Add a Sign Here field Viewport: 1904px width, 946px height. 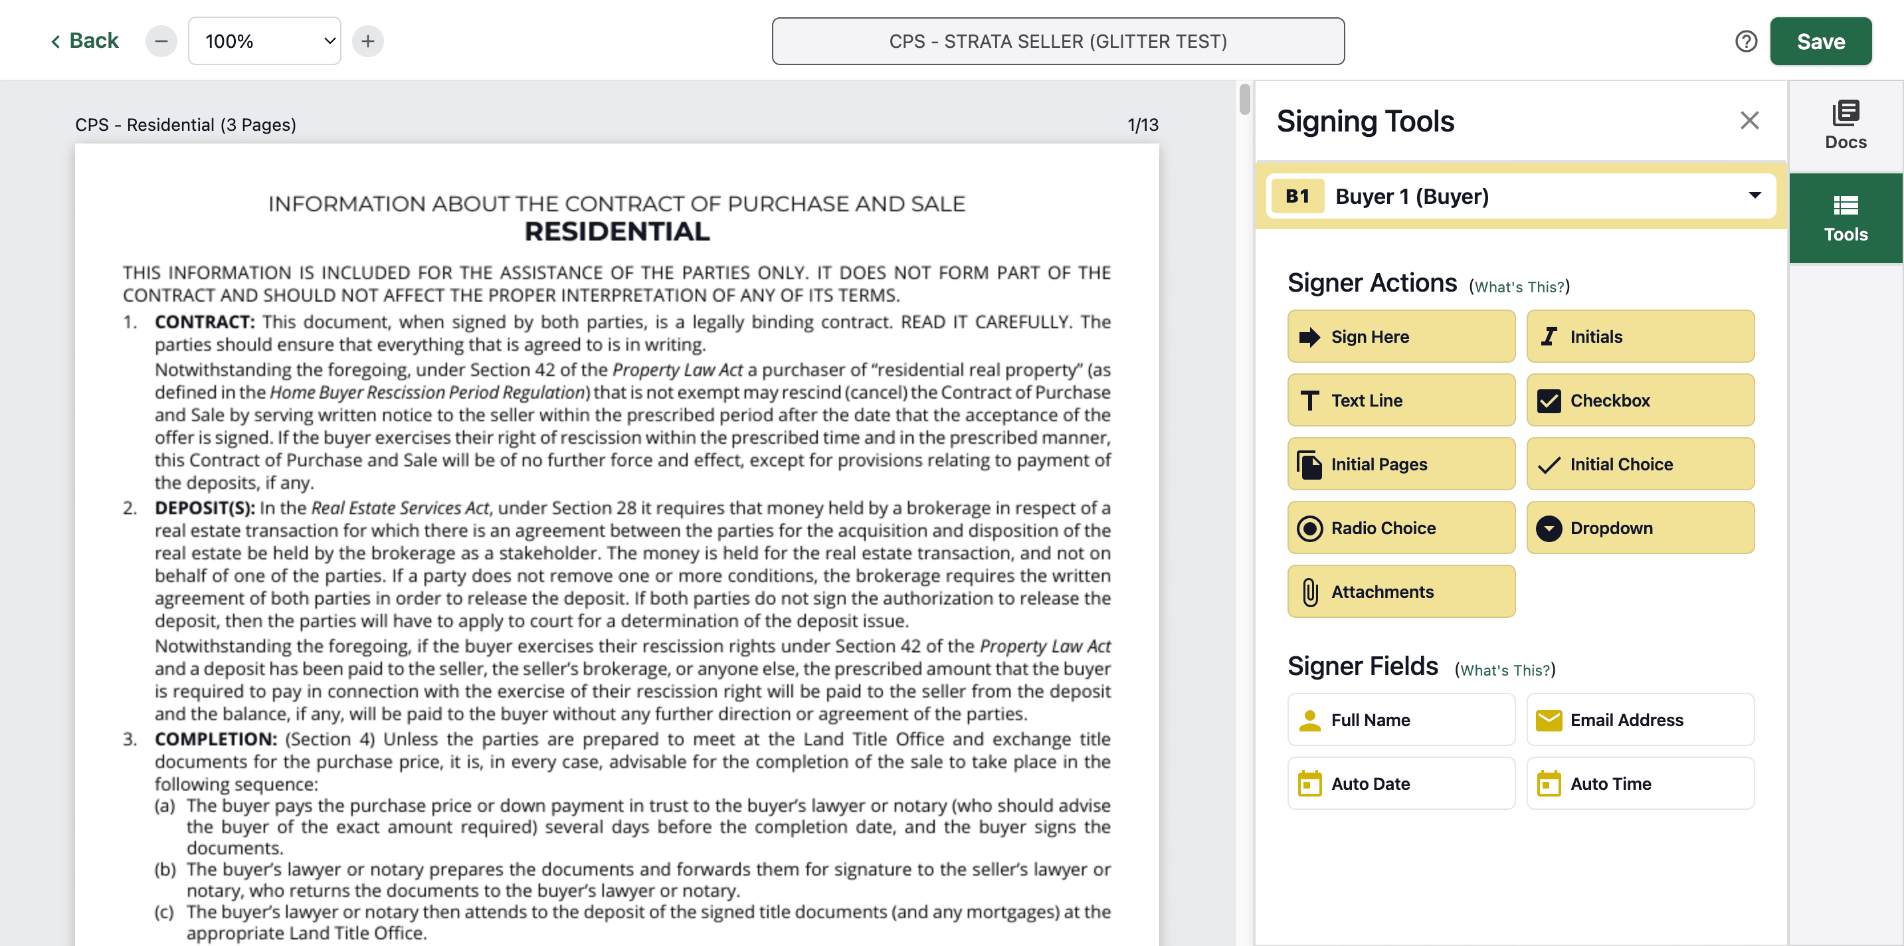(1400, 336)
